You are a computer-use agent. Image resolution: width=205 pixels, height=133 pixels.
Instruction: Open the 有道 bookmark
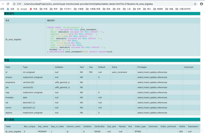34,9
